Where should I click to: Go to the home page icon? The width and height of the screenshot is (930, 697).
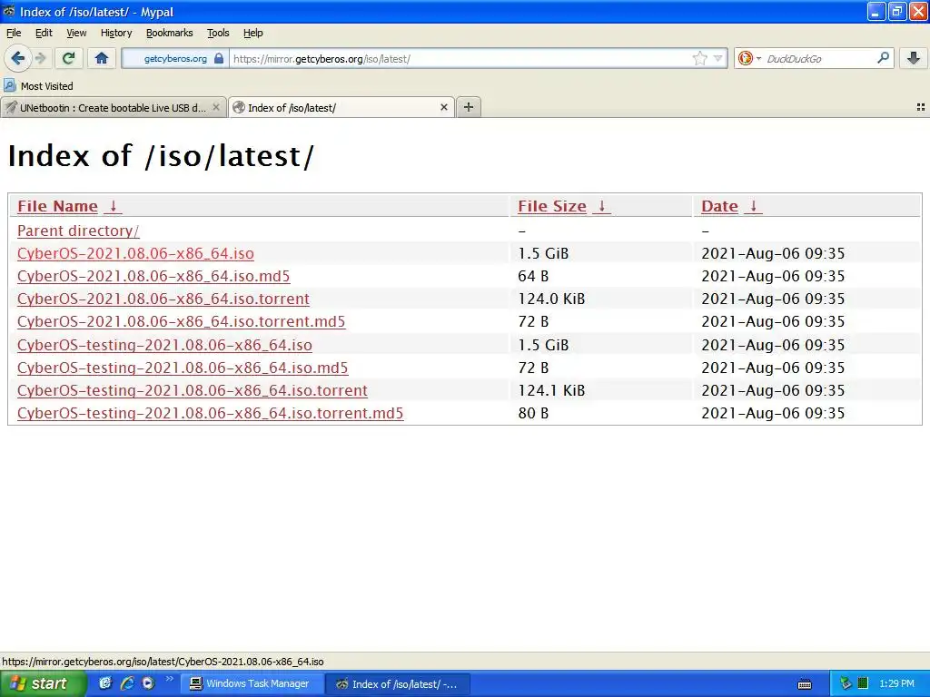(x=102, y=58)
